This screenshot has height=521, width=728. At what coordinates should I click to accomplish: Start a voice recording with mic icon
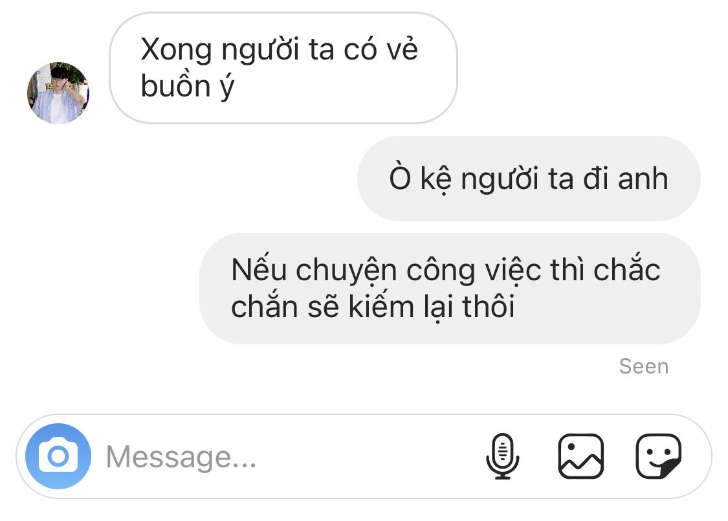pos(502,456)
